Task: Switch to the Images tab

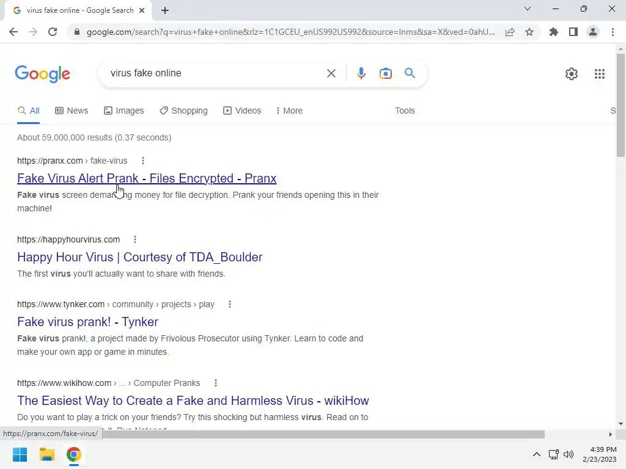Action: point(123,111)
